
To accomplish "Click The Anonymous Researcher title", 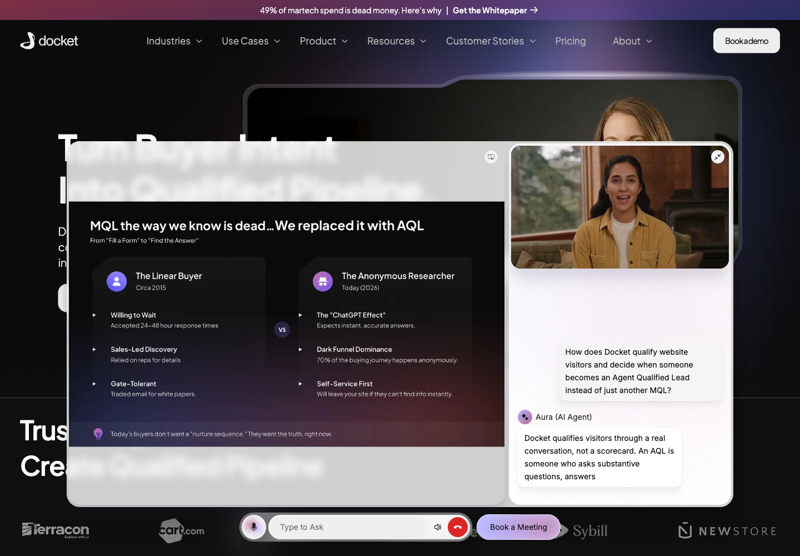I will point(398,276).
